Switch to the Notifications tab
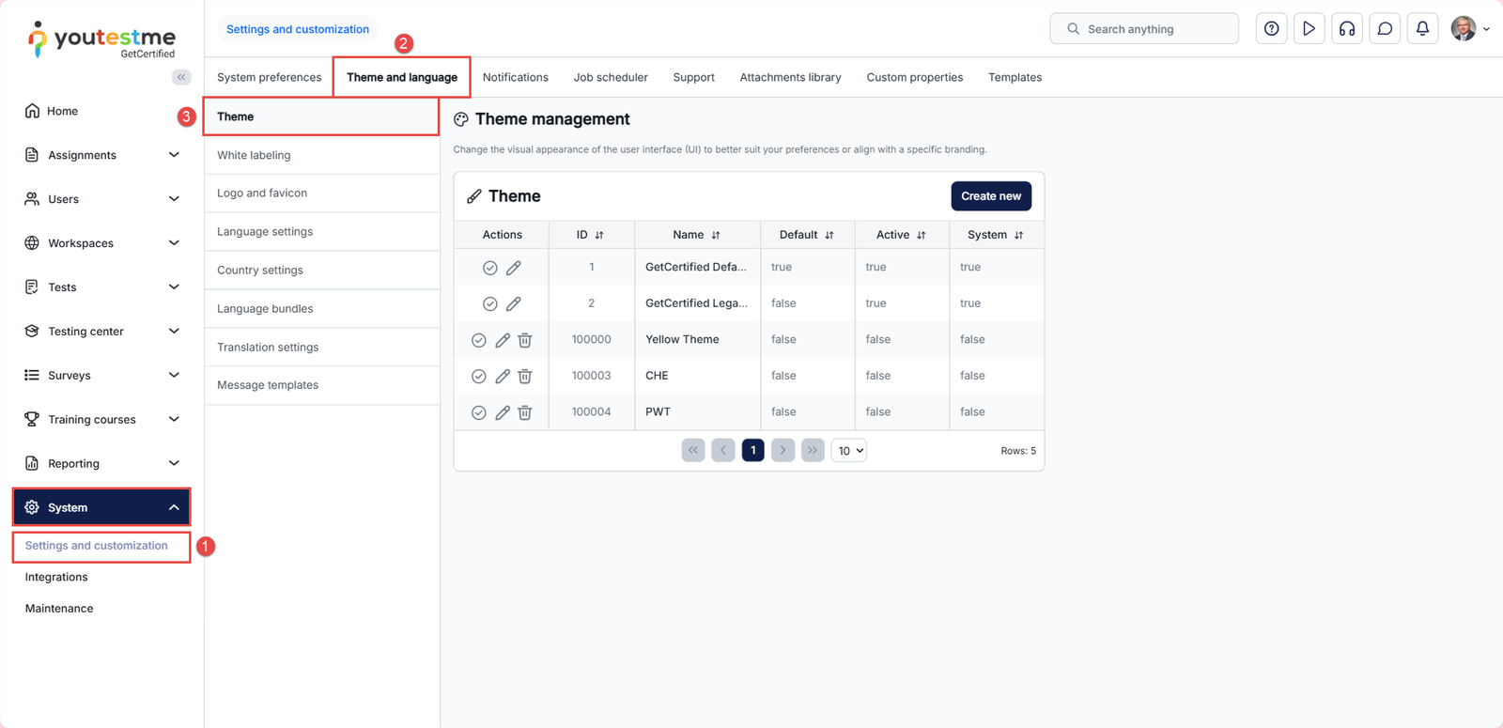 (515, 77)
